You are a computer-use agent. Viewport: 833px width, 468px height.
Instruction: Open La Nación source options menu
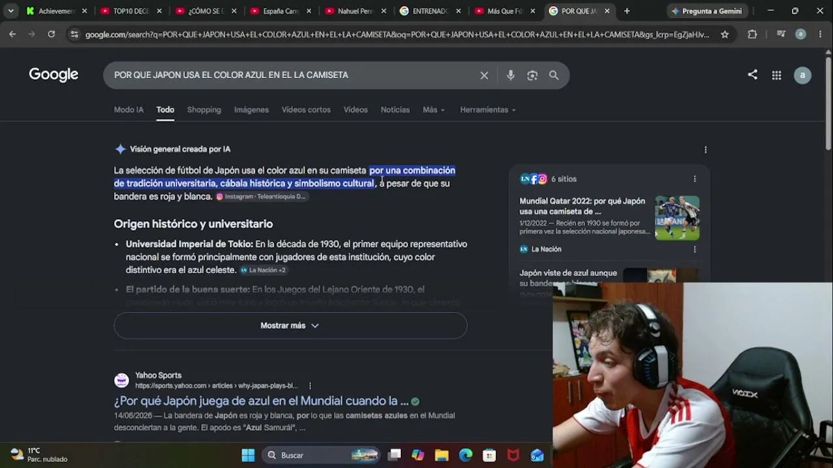pos(694,249)
